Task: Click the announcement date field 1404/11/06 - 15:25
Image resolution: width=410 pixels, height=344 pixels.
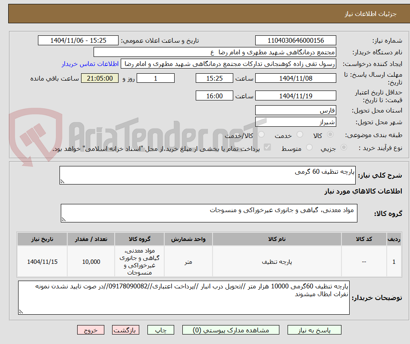Action: 78,41
